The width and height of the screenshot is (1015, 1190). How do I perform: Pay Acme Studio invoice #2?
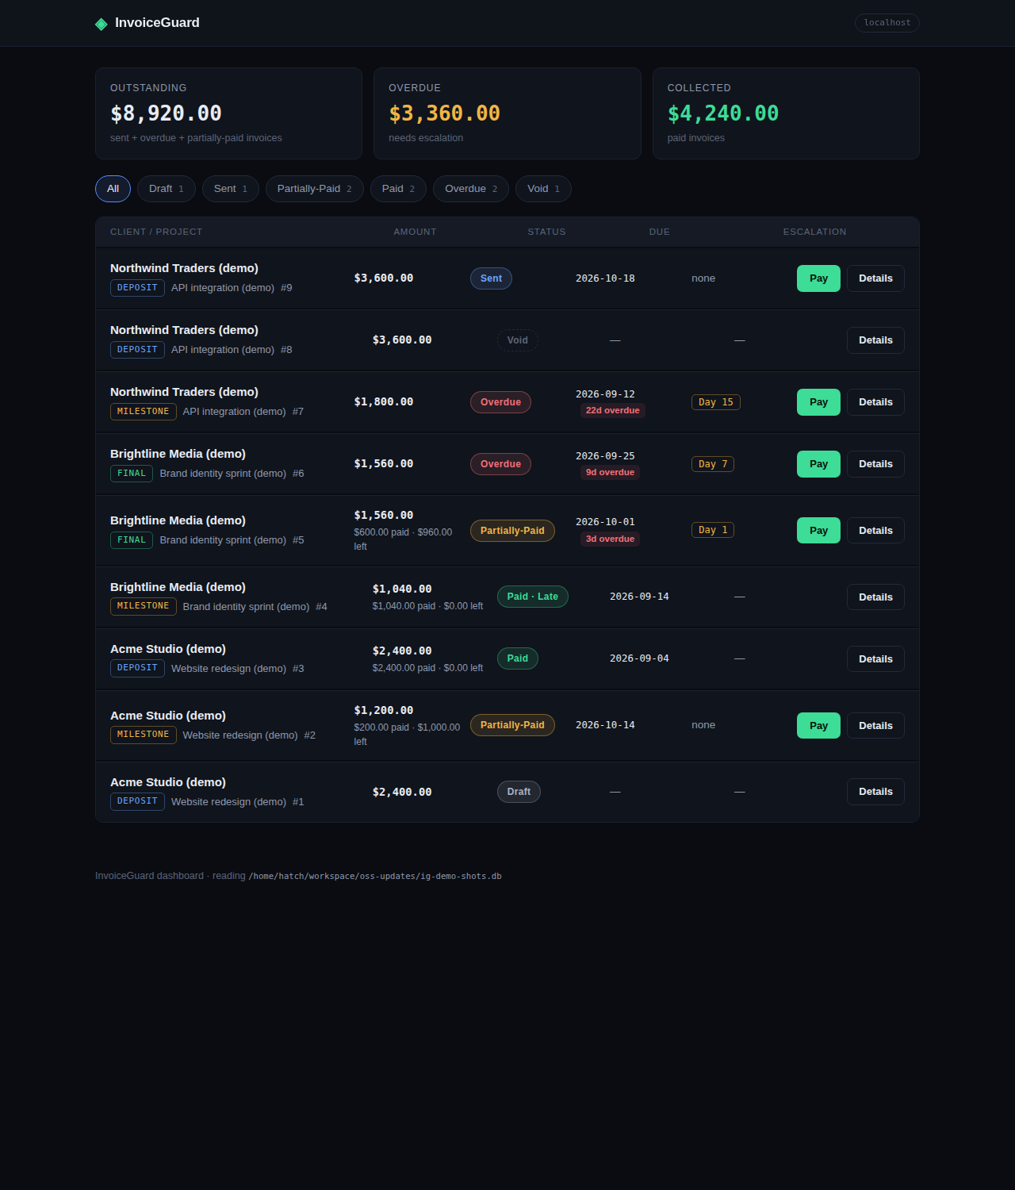click(x=818, y=726)
